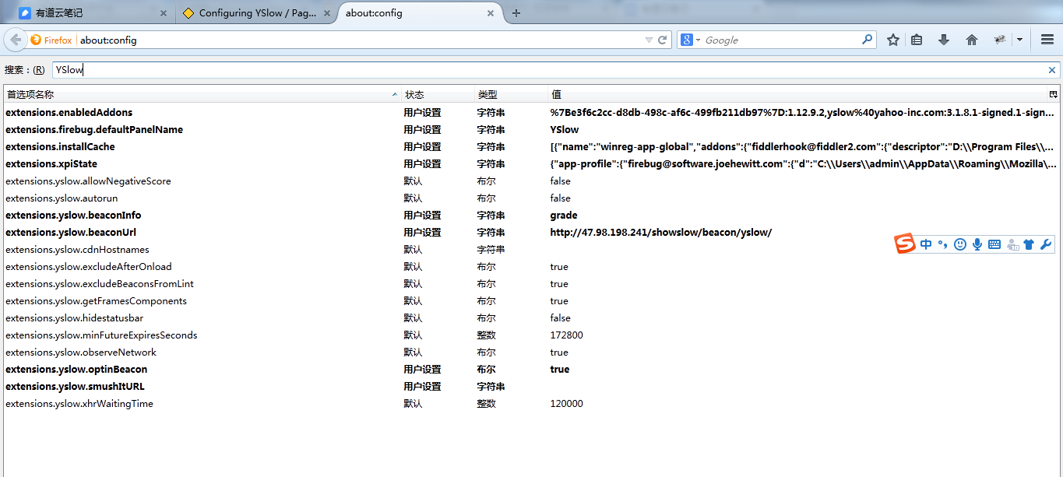Sort by 值 column header
Screen dimensions: 1063x477
(x=797, y=94)
